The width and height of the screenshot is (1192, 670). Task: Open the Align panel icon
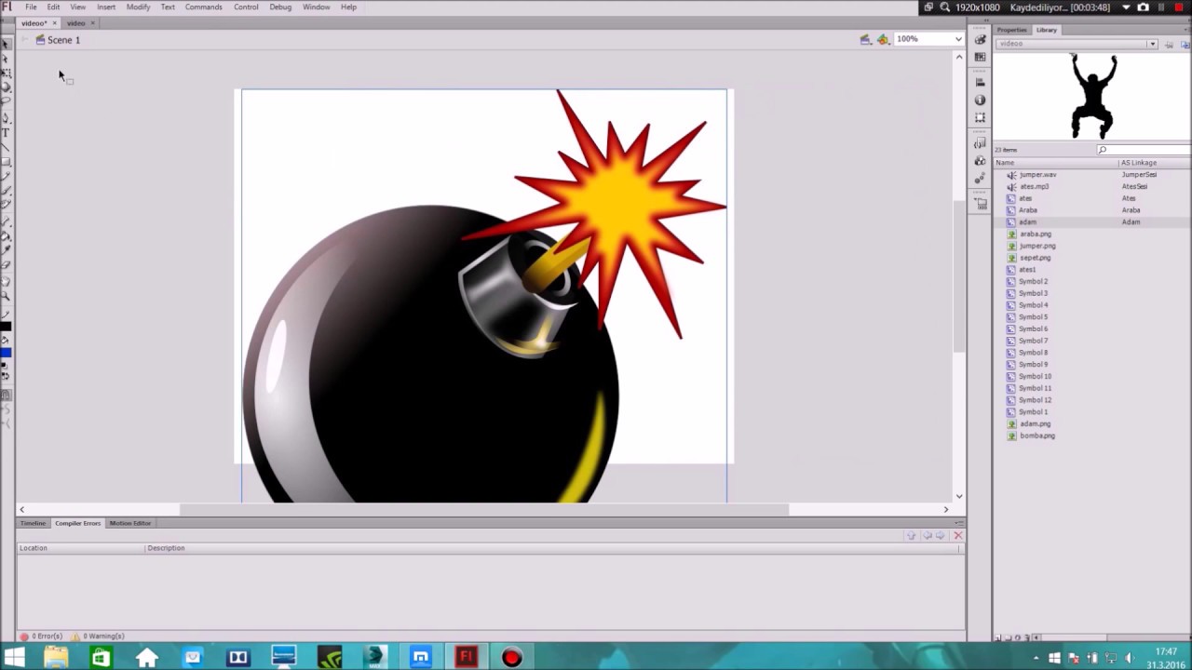tap(980, 82)
